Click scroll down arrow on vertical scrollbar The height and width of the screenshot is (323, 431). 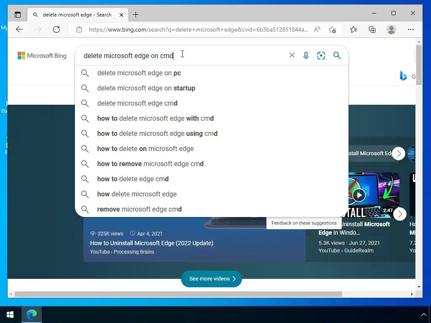click(x=419, y=287)
